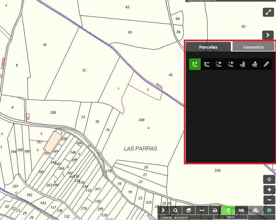The image size is (276, 220).
Task: Activate the measure distance arrow tool
Action: [x=202, y=210]
